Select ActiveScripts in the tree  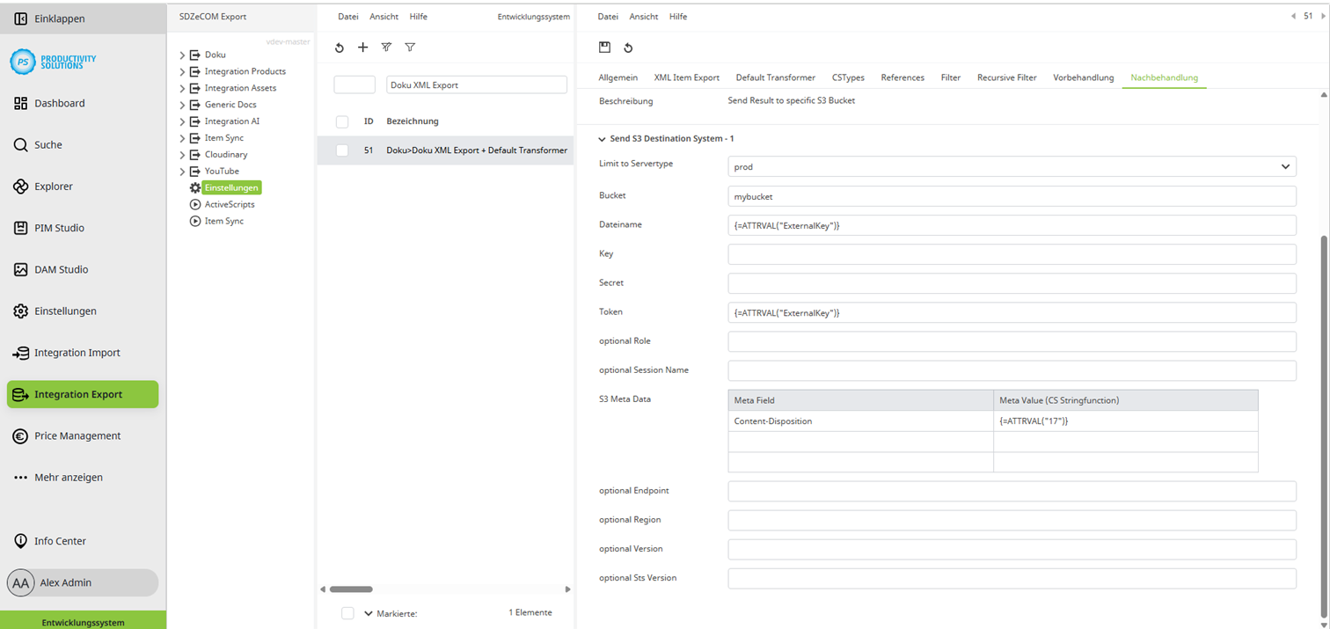tap(230, 204)
